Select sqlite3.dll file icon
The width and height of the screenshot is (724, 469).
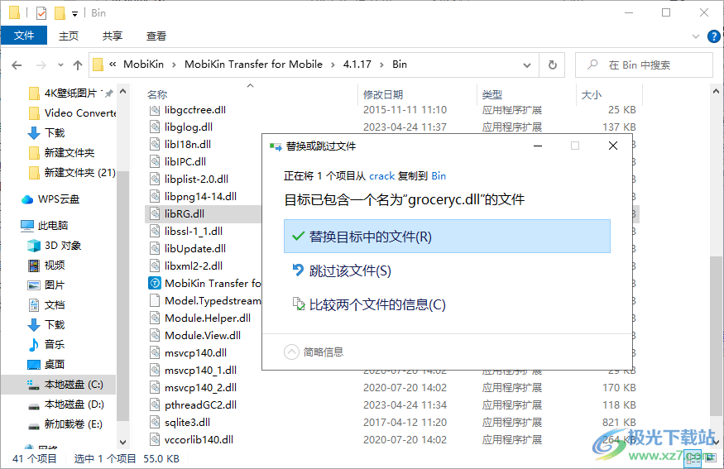click(155, 423)
